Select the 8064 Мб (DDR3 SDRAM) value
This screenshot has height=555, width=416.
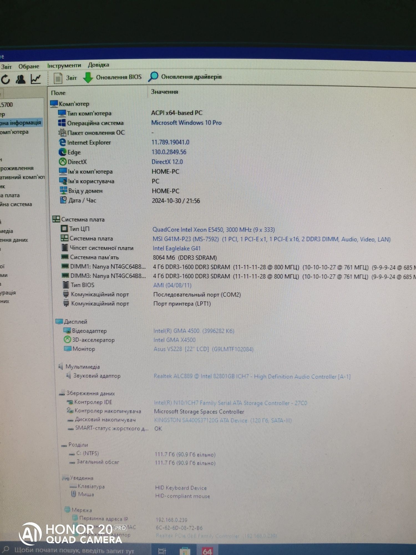point(185,258)
